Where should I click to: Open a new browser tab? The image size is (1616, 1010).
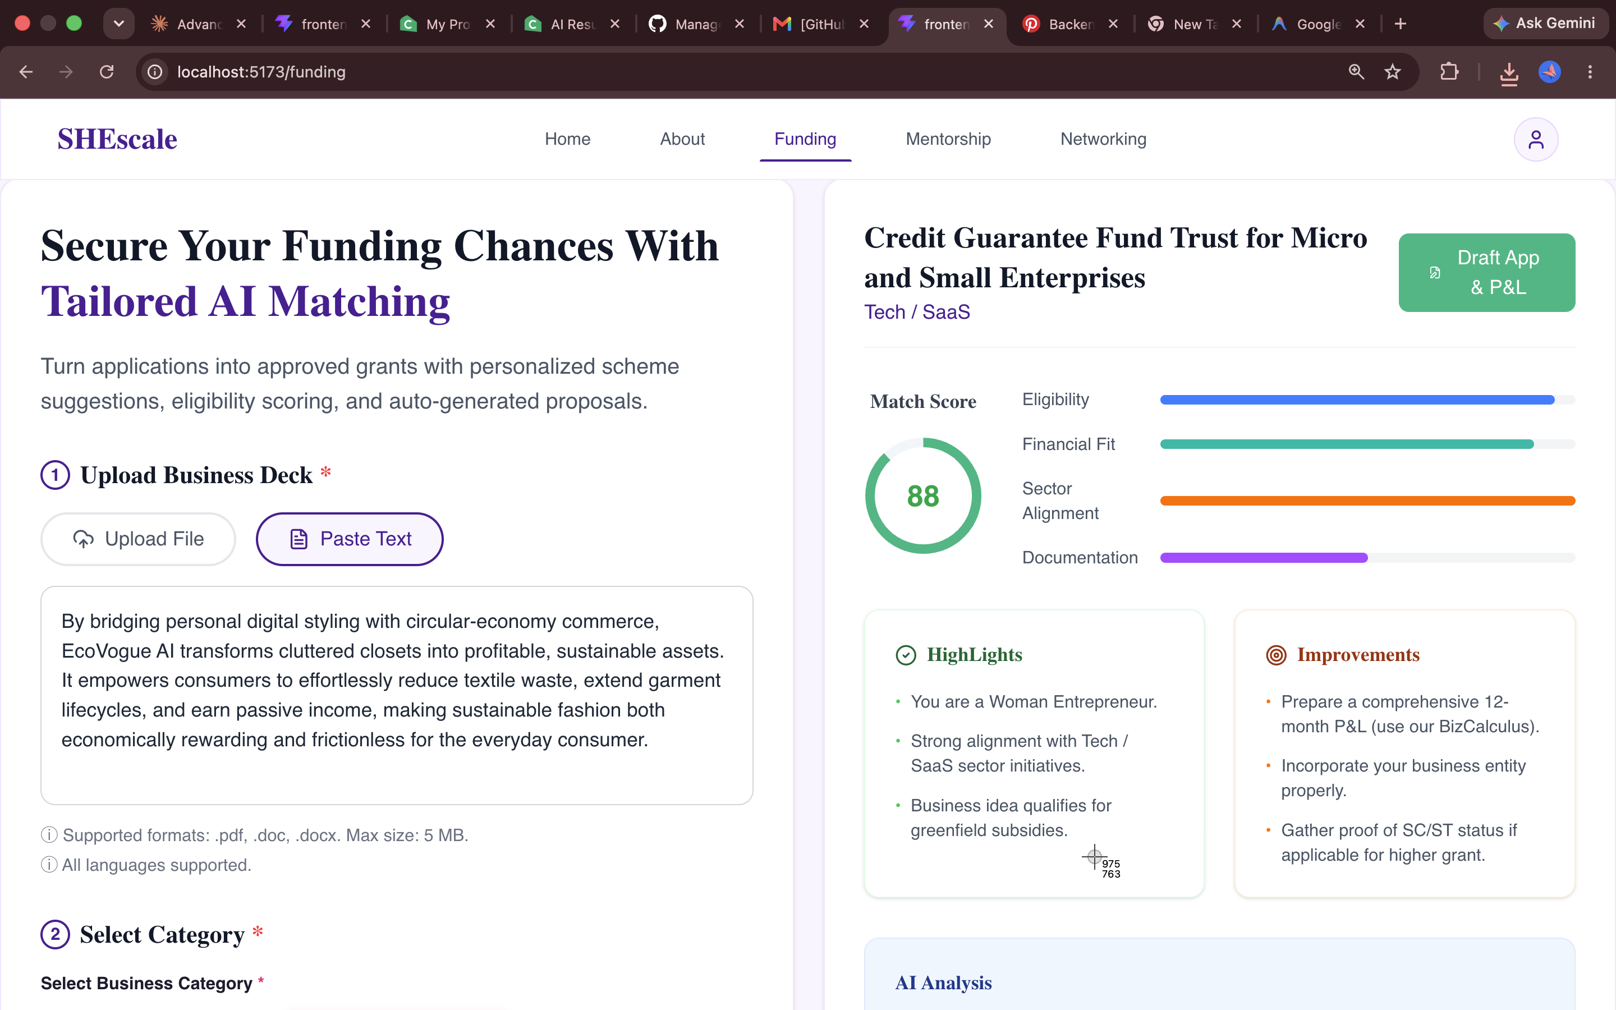point(1399,24)
